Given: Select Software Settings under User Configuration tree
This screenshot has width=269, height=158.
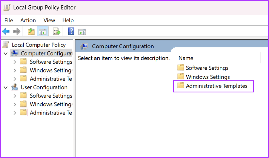Looking at the screenshot, I should [51, 96].
